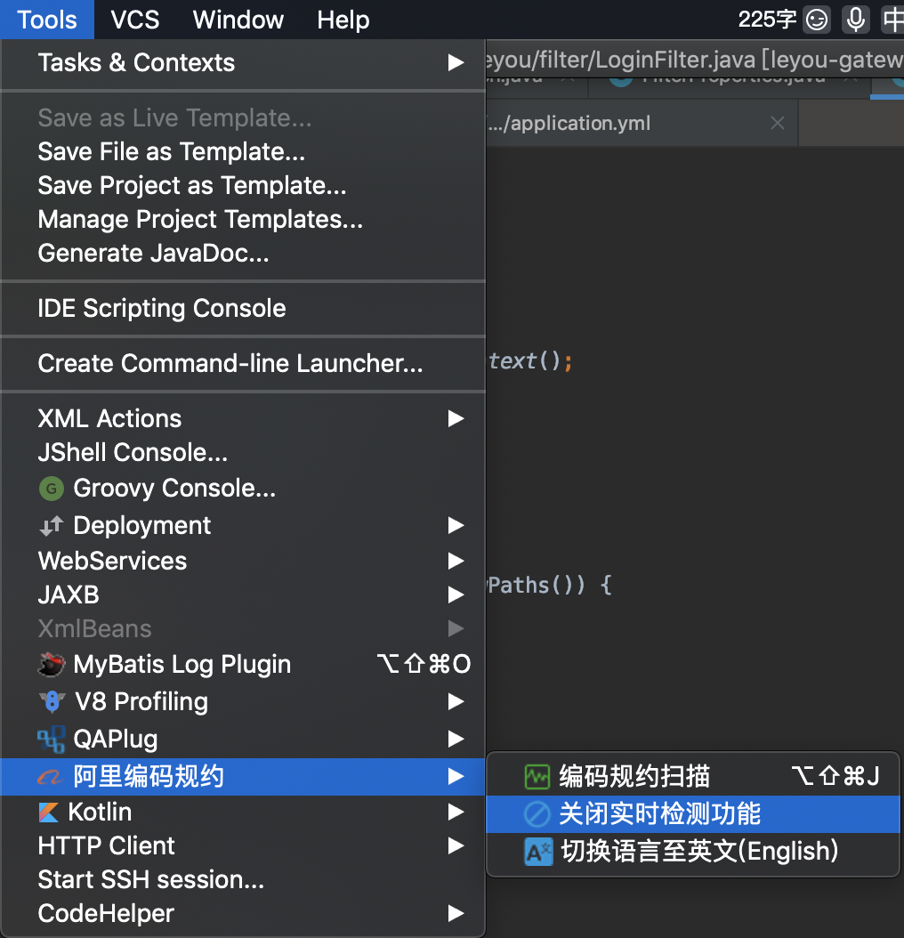Select Create Command-line Launcher

(x=242, y=364)
